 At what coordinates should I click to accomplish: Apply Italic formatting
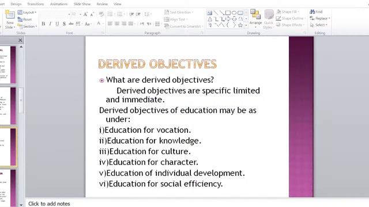50,24
